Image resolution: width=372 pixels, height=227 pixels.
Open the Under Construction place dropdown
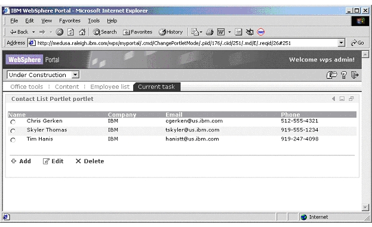(x=43, y=75)
